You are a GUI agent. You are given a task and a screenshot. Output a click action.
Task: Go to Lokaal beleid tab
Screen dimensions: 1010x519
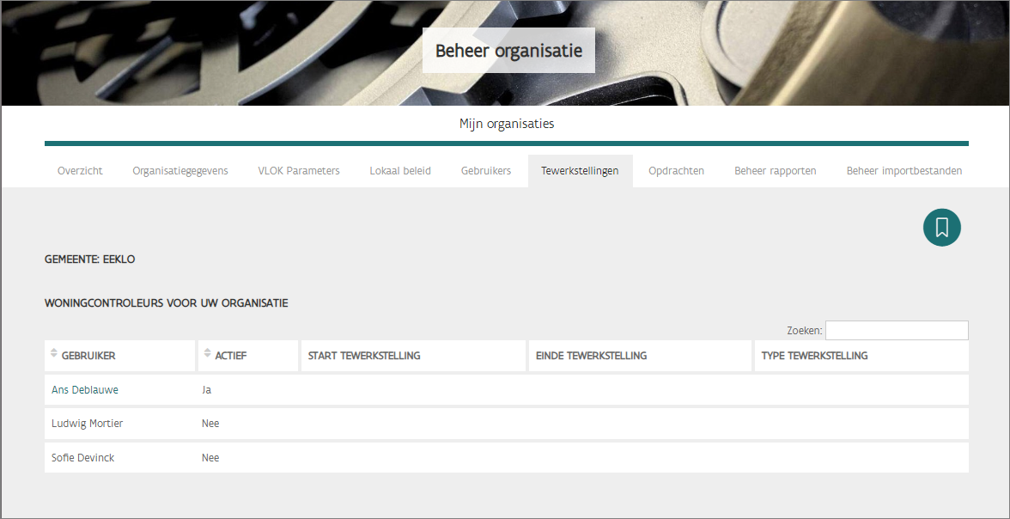(x=400, y=171)
